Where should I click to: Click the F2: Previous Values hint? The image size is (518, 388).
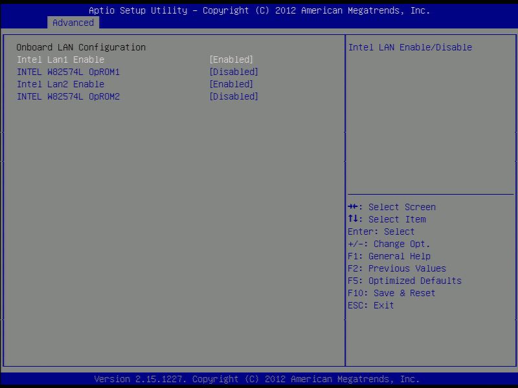click(397, 268)
